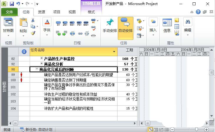Click zoom in plus button in status bar
215x132 pixels.
(x=206, y=130)
